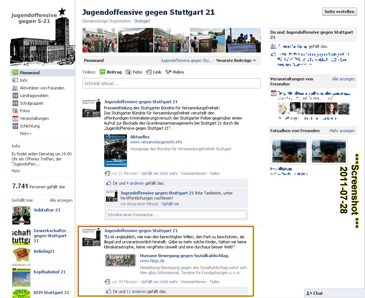Select Aktivitäten von Freunden in sidebar

[43, 88]
